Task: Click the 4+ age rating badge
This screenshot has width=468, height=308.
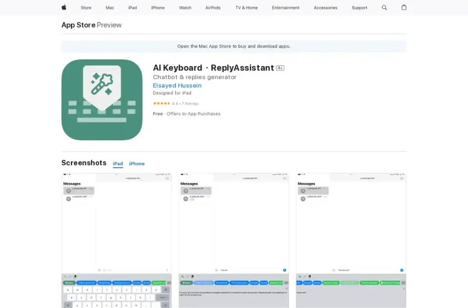Action: [280, 68]
